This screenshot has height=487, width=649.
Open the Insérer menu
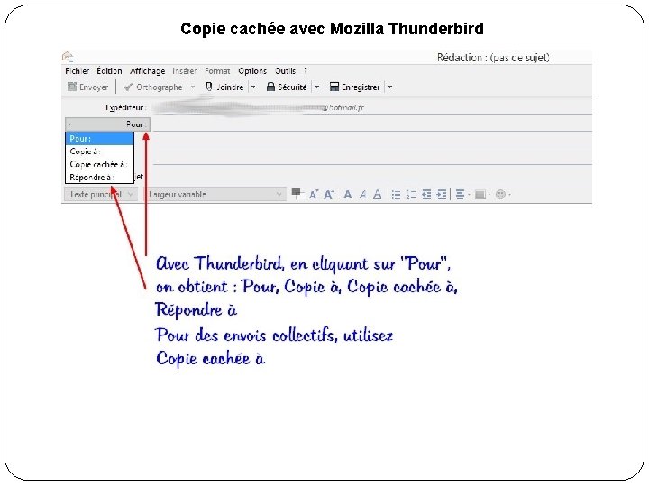pyautogui.click(x=184, y=71)
